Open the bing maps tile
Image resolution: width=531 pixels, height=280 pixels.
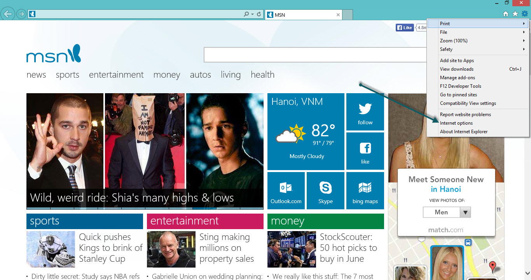(x=365, y=191)
